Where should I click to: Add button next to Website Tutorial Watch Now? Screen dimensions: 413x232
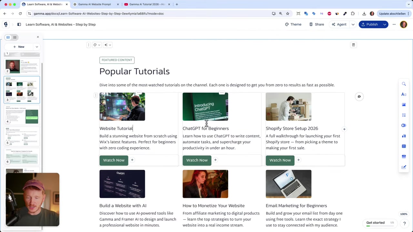(x=132, y=160)
